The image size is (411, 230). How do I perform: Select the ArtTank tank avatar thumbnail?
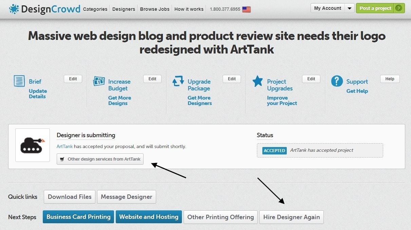(33, 145)
